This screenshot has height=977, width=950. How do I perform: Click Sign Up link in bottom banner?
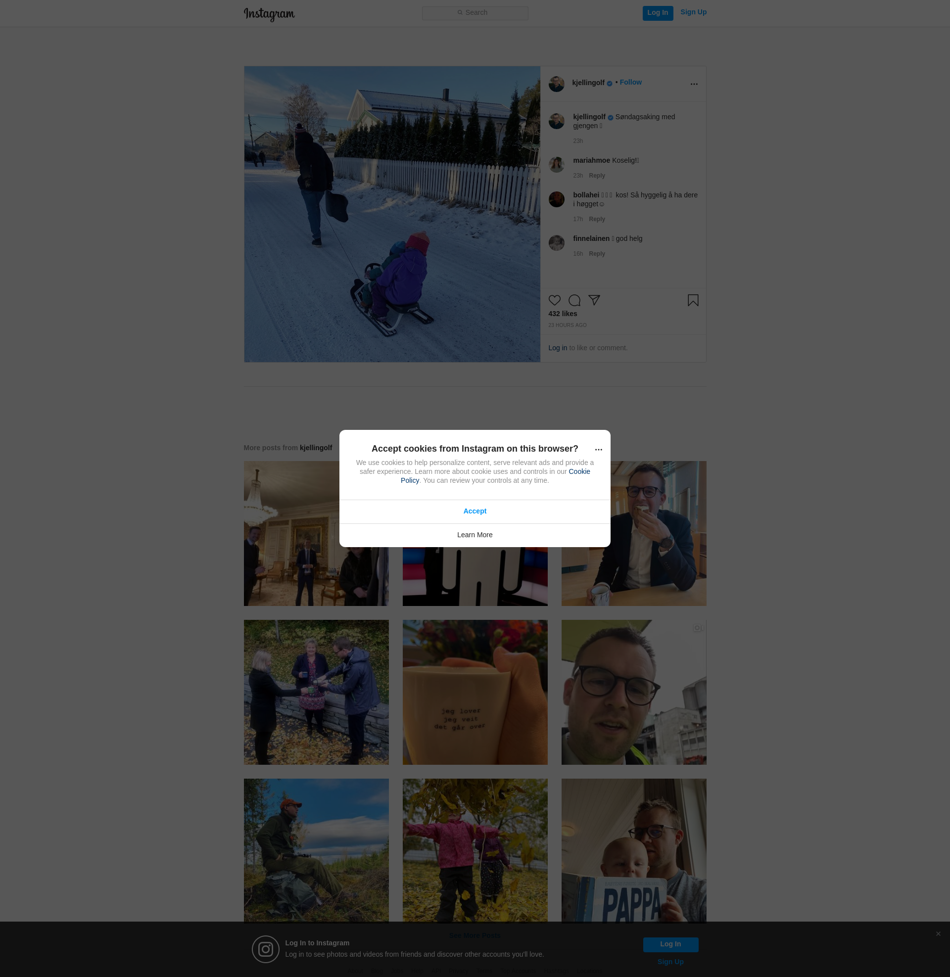[x=670, y=962]
